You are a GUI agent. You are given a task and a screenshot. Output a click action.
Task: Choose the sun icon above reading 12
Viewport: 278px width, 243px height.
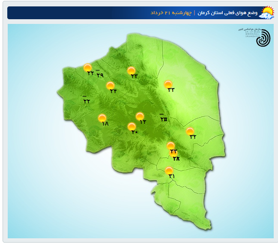click(x=140, y=116)
